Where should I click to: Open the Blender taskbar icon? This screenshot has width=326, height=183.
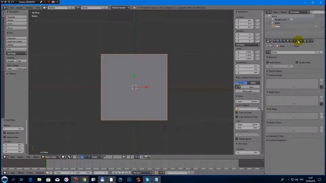(x=138, y=179)
